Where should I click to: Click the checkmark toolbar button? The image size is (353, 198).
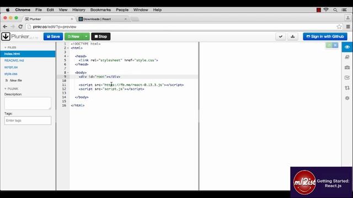tap(281, 36)
